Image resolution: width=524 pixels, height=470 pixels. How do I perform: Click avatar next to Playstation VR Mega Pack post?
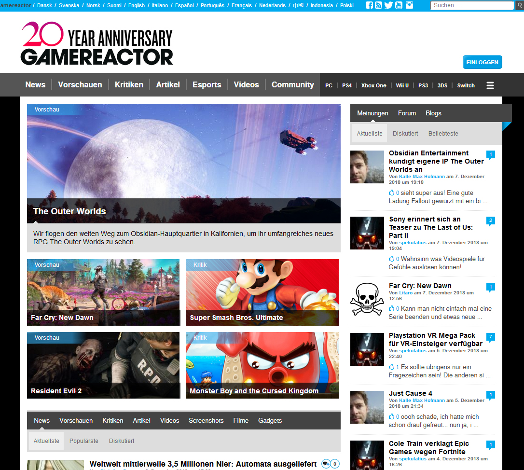367,349
